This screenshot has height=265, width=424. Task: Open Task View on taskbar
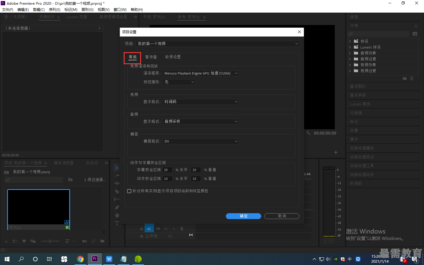49,259
